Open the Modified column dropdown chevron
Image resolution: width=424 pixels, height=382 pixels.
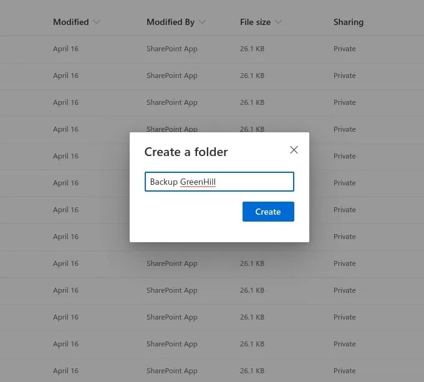(97, 22)
